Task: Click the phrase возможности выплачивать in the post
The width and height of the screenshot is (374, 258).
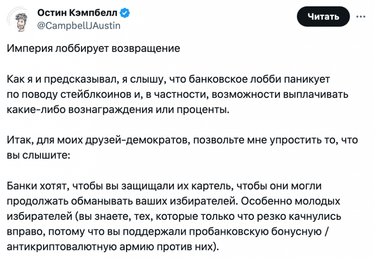Action: [280, 95]
